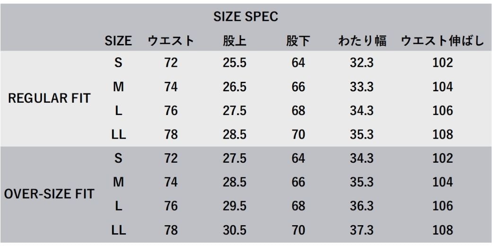Screen dimensions: 492x246
Task: Select the 35.3 value in regular LL row
Action: (362, 135)
